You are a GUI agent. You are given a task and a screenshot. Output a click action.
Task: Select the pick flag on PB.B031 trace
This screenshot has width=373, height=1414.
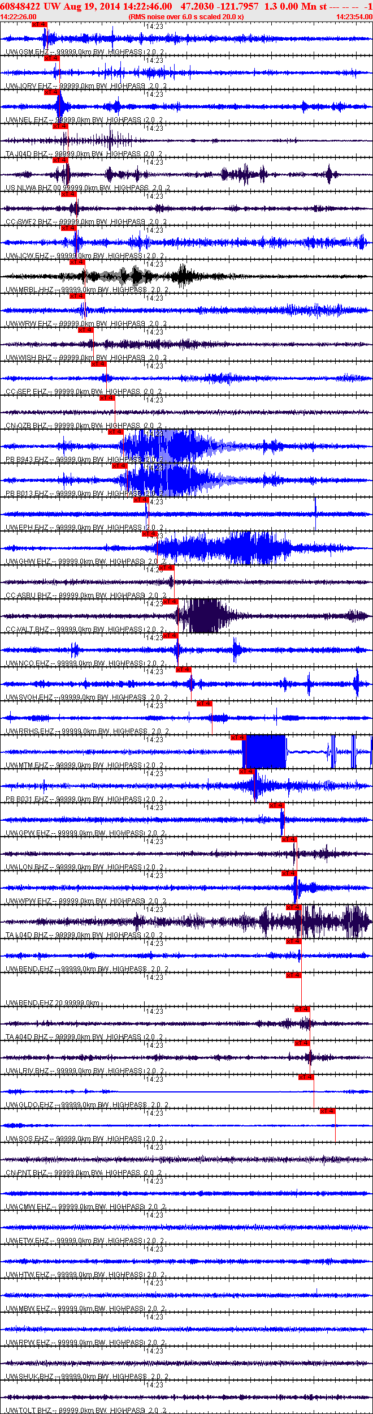pyautogui.click(x=247, y=772)
